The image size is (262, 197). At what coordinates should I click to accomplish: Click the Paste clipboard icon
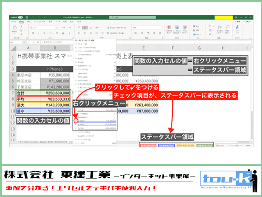click(15, 27)
